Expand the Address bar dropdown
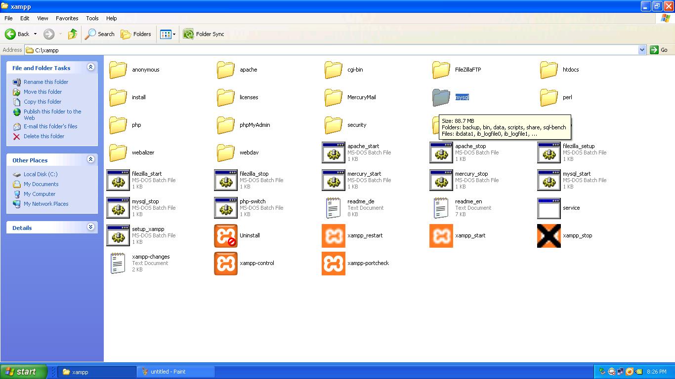 tap(642, 50)
